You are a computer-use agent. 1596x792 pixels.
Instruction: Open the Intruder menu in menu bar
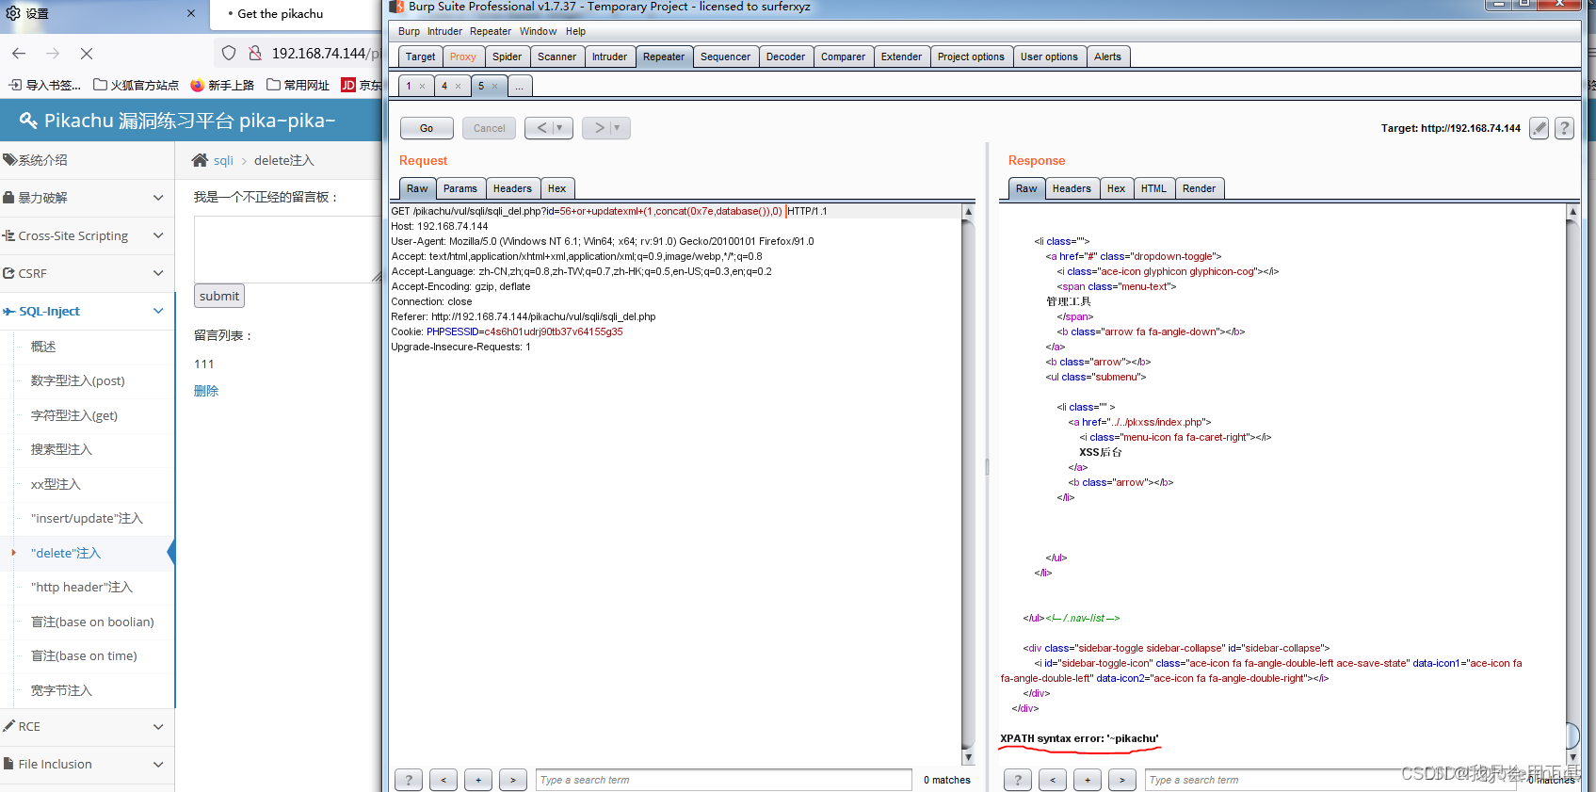point(444,31)
